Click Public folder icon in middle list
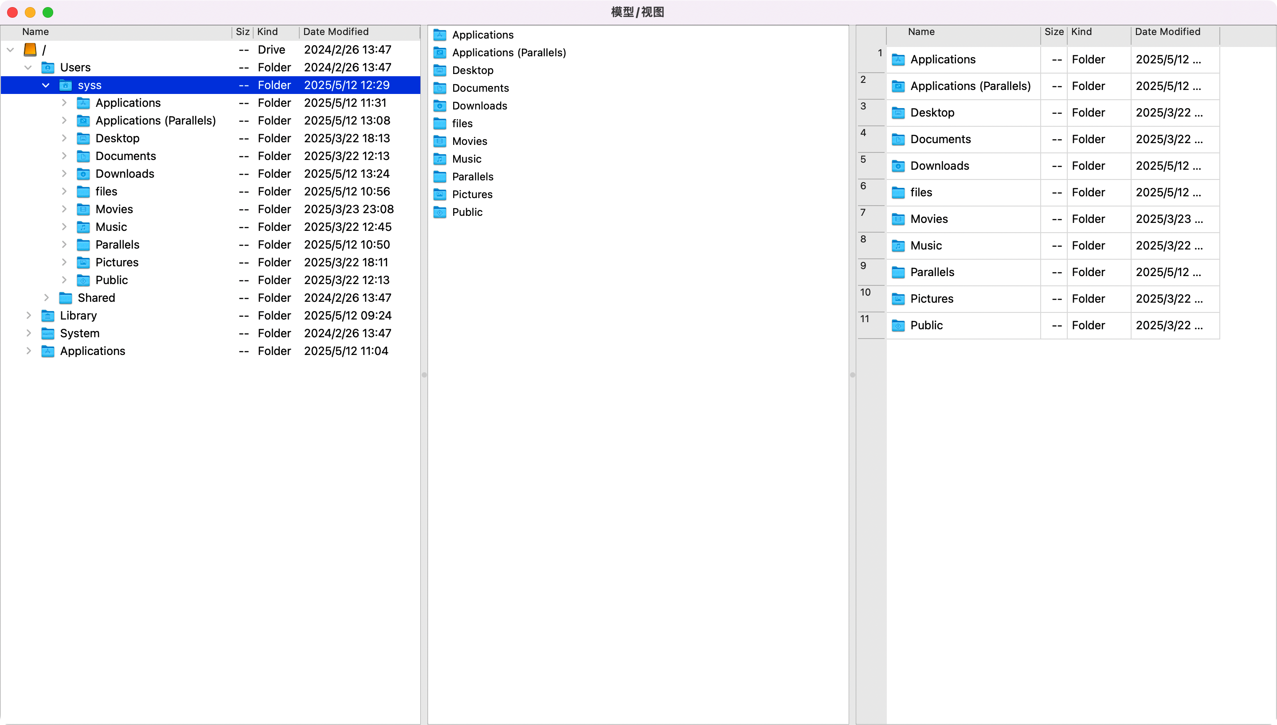This screenshot has width=1277, height=725. pyautogui.click(x=440, y=212)
